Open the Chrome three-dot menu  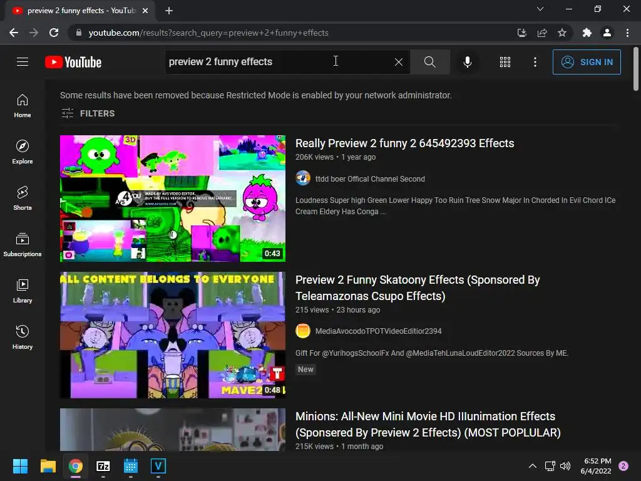[627, 33]
